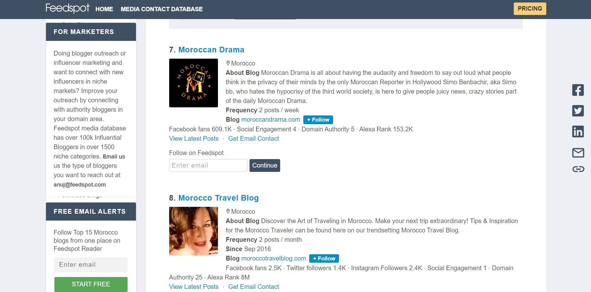The image size is (591, 292).
Task: Share by email envelope icon
Action: click(x=578, y=153)
